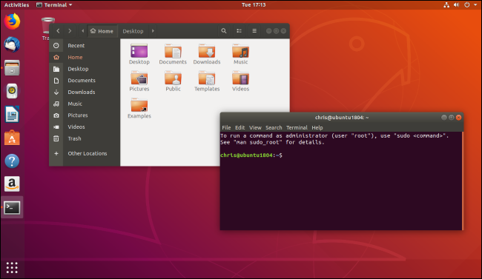Screen dimensions: 482x279
Task: Select Pictures in Files sidebar
Action: (85, 115)
